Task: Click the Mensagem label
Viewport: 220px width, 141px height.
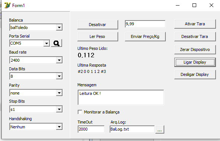Action: [87, 85]
